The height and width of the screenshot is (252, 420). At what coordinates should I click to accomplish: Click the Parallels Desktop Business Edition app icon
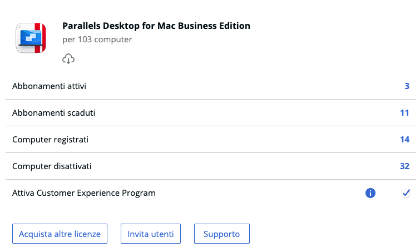(x=31, y=38)
